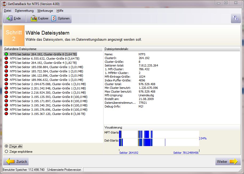Click red dot beside Sektor 189.996.632 entry
Viewport: 244px width, 174px height.
point(6,80)
